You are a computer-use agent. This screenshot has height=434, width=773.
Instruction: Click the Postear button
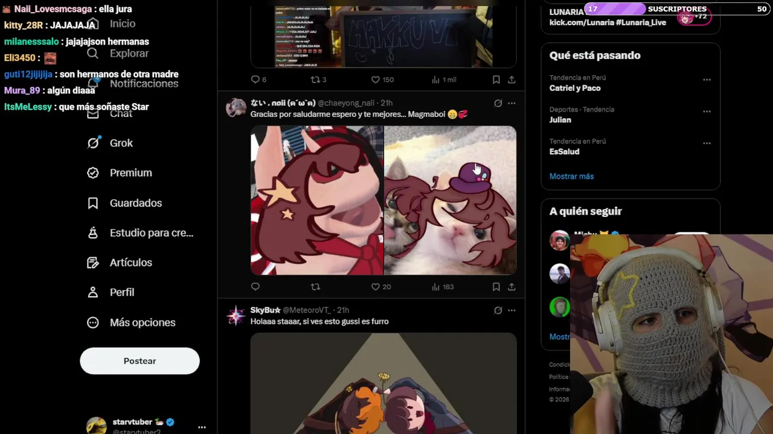[140, 361]
